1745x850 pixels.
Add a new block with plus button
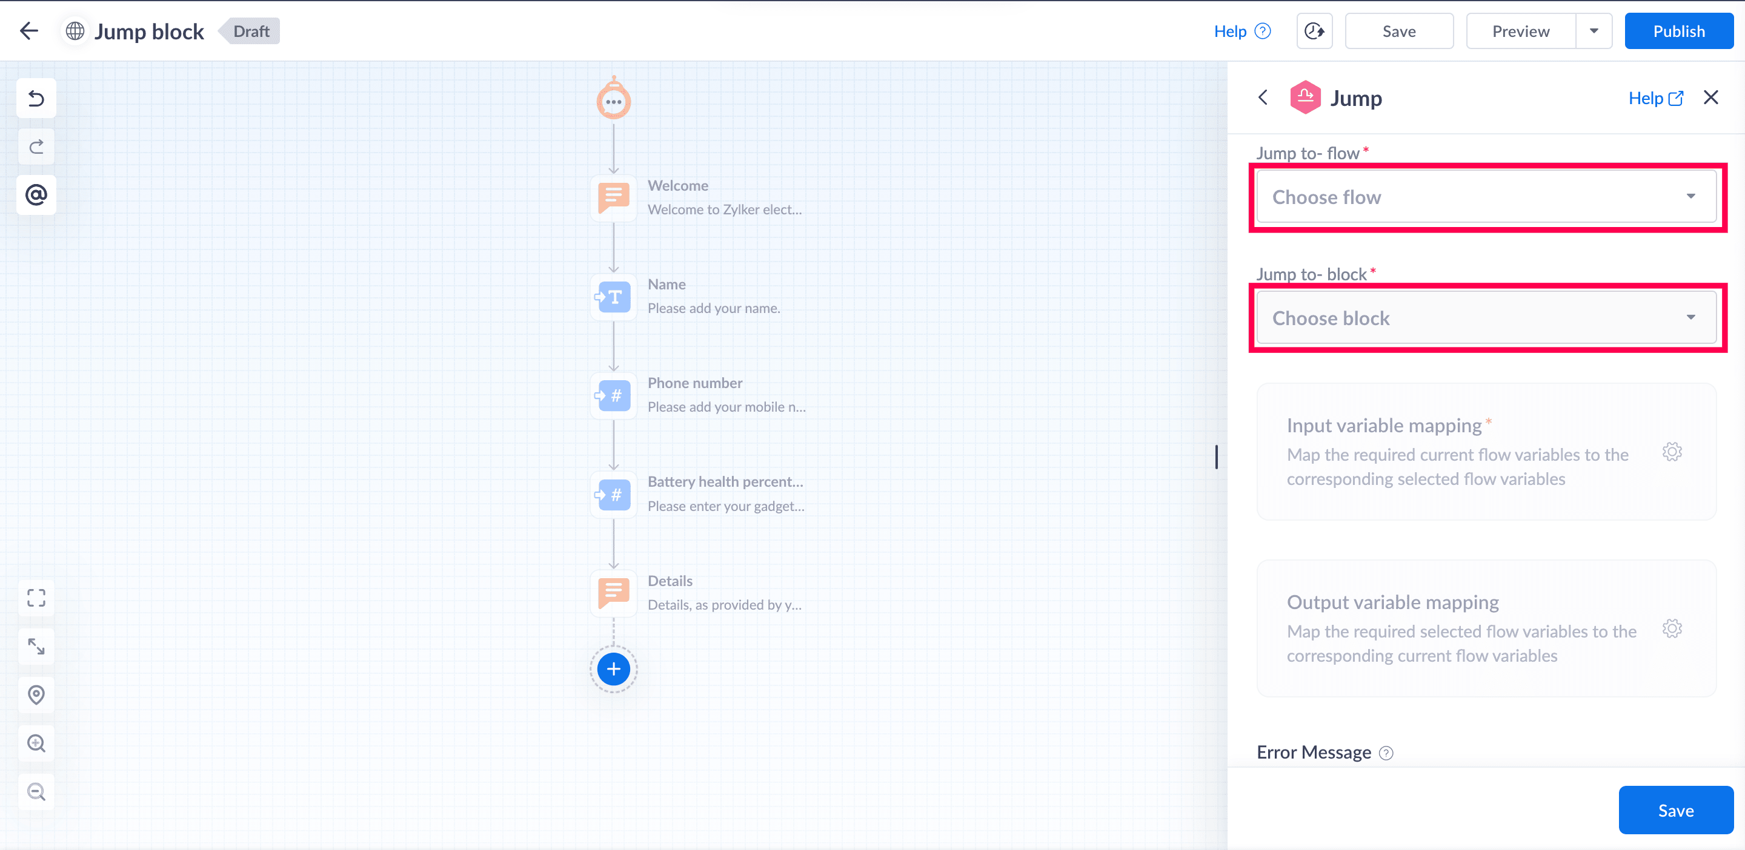[x=614, y=668]
